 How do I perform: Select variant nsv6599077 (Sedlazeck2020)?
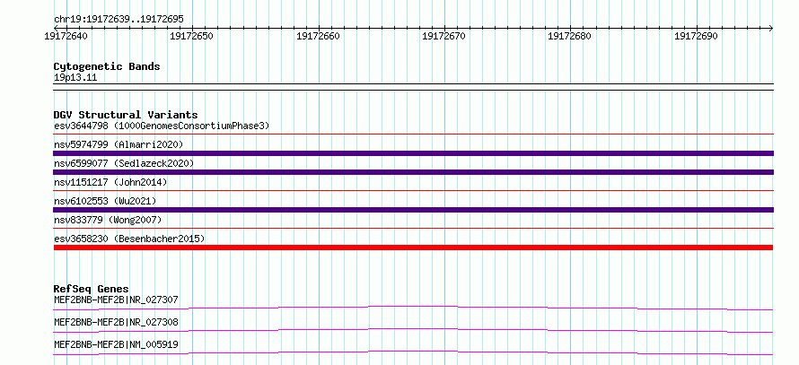coord(124,163)
